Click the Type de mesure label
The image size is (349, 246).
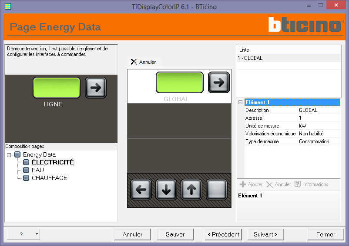[x=262, y=141]
